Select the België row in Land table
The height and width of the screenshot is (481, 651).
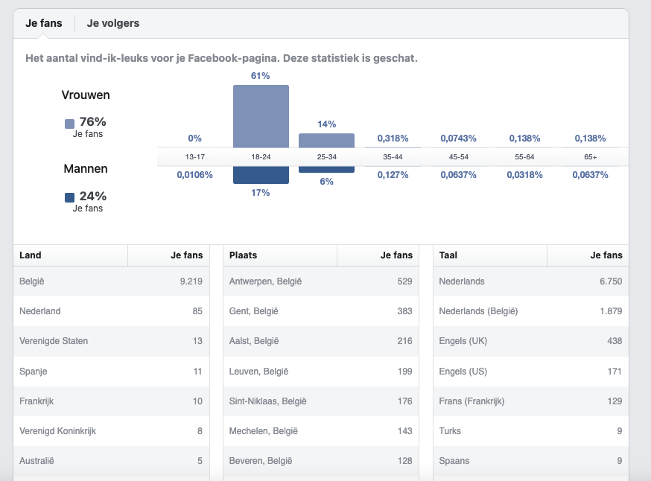coord(111,281)
